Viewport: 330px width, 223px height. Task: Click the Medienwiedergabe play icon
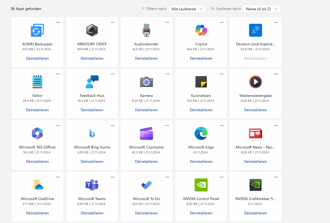point(256,82)
